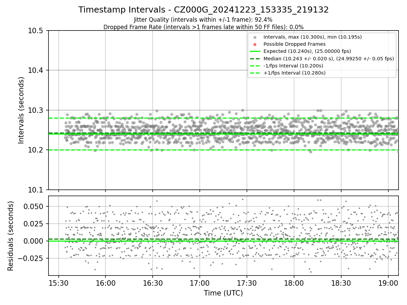The image size is (407, 305).
Task: Click the Median (10.243 +/- 0.020 s) legend entry
Action: point(329,59)
